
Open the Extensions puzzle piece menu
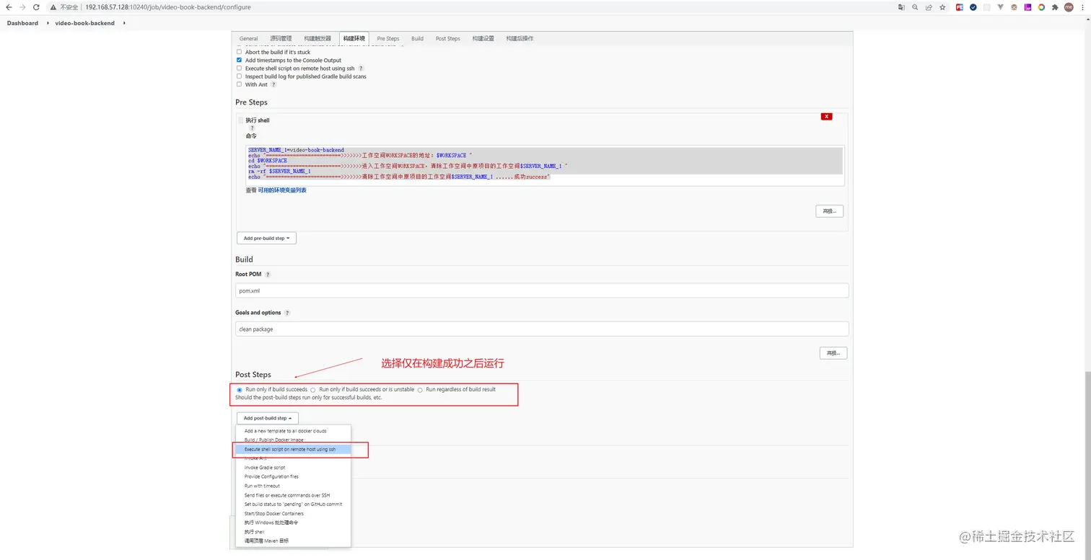tap(1055, 7)
